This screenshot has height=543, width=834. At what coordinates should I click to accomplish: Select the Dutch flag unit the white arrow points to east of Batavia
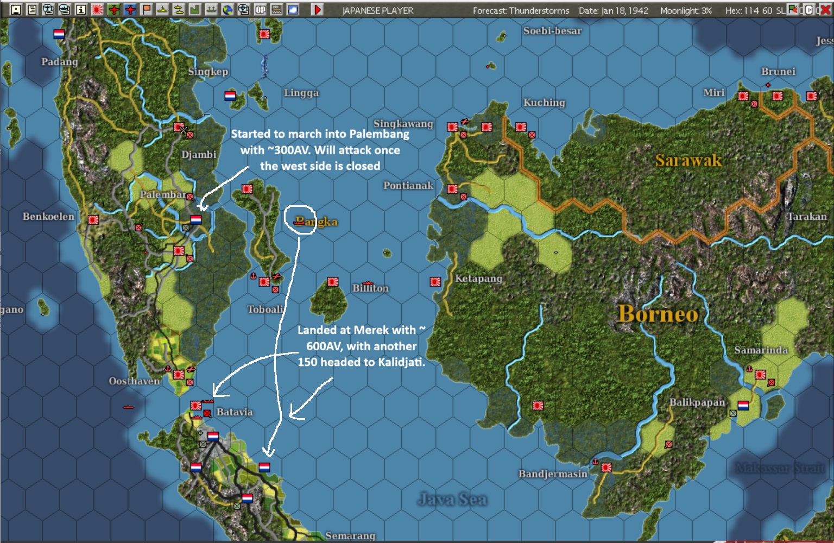[264, 467]
